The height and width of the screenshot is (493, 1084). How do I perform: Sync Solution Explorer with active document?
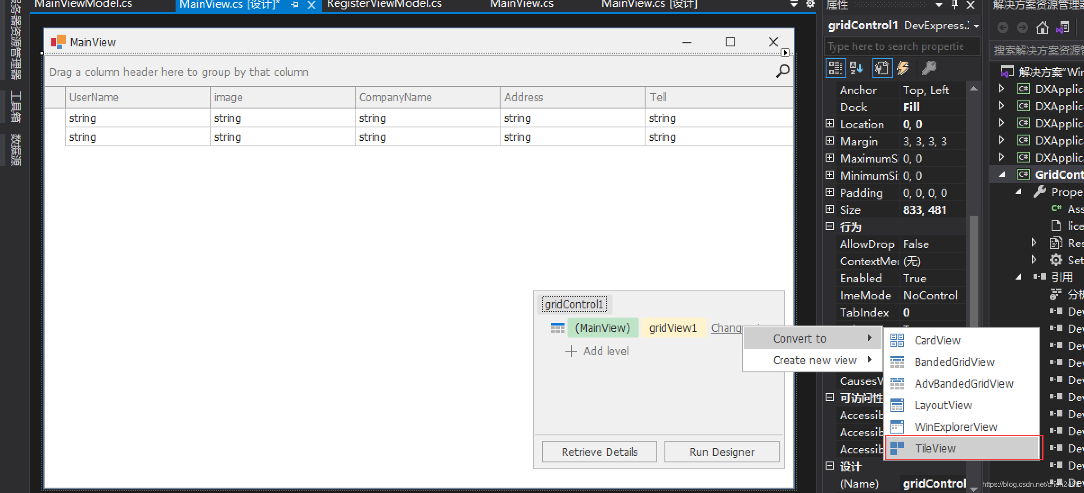(1062, 27)
